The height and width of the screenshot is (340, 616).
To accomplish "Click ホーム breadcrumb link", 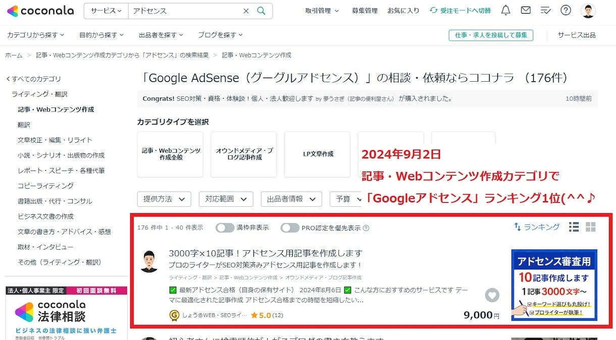I will click(14, 55).
